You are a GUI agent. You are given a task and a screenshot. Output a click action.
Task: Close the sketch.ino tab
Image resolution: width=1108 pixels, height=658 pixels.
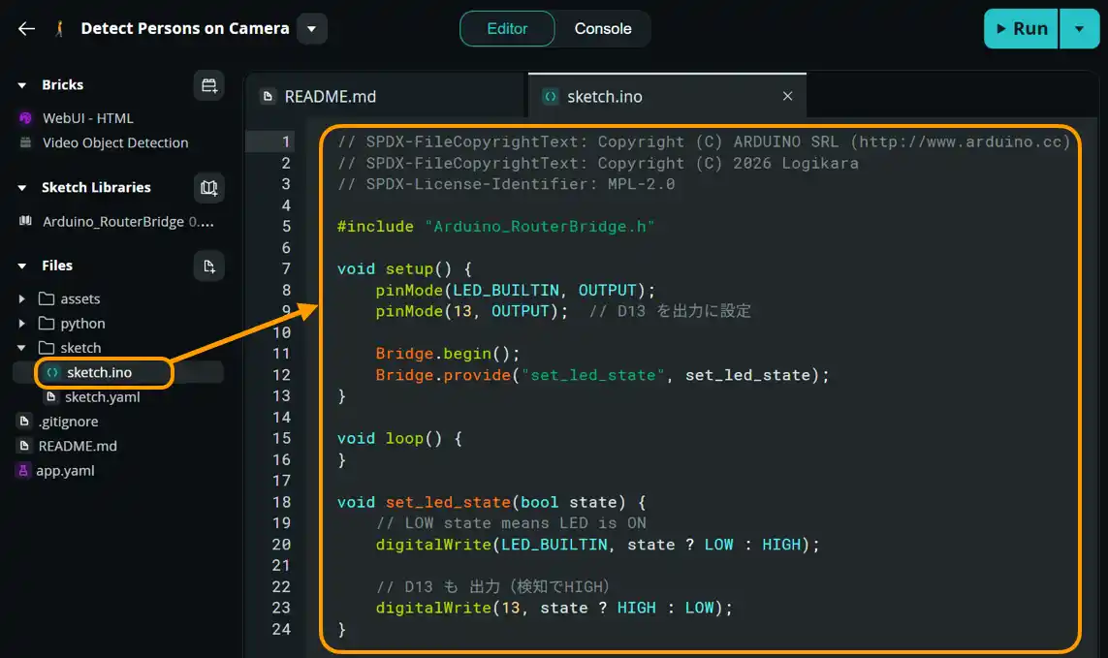pos(787,96)
